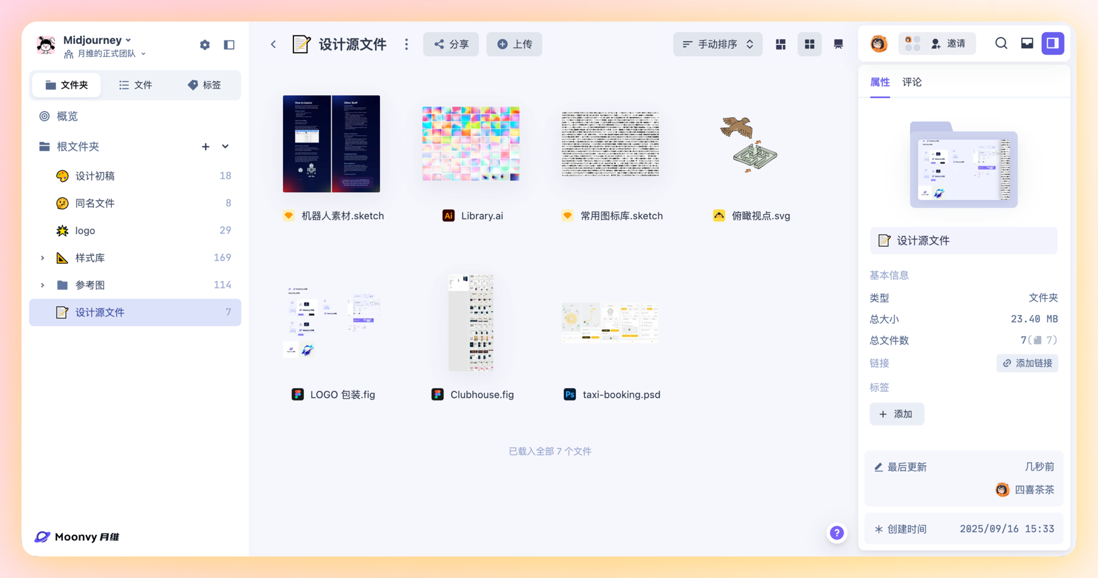Switch to waterfall layout view
Image resolution: width=1098 pixels, height=578 pixels.
pos(781,44)
